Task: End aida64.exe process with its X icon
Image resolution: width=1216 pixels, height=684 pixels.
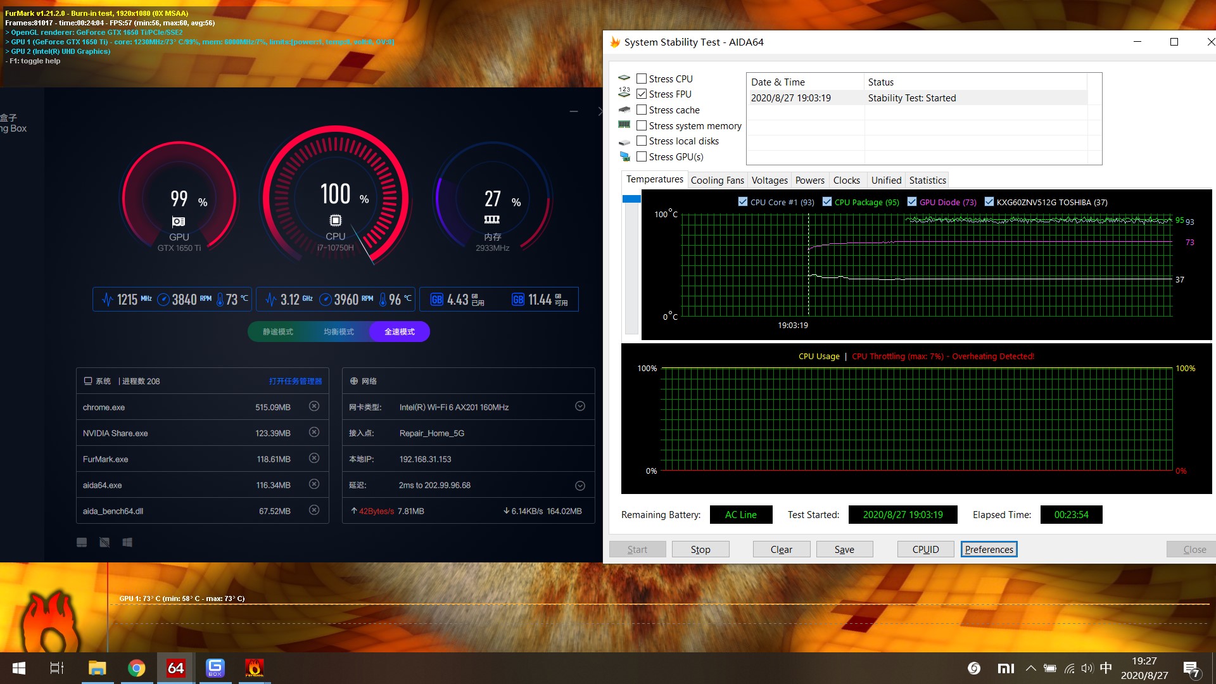Action: [314, 484]
